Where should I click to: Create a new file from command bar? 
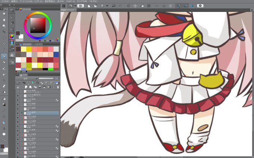(89, 6)
